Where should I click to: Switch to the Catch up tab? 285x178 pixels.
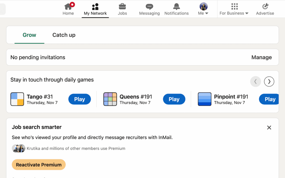(64, 35)
